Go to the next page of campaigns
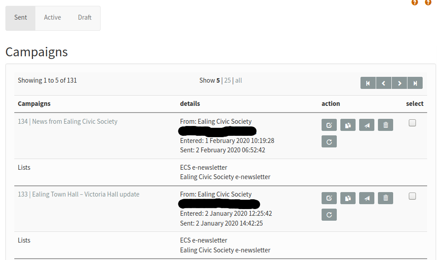This screenshot has height=260, width=441. click(399, 83)
